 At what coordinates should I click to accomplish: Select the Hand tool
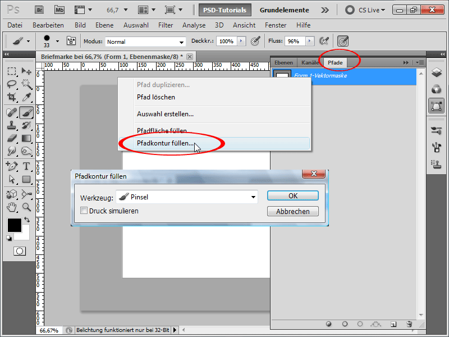[12, 207]
